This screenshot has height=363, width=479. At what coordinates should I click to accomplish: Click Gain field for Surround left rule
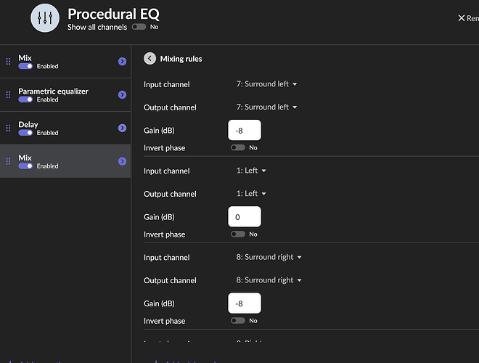[245, 130]
